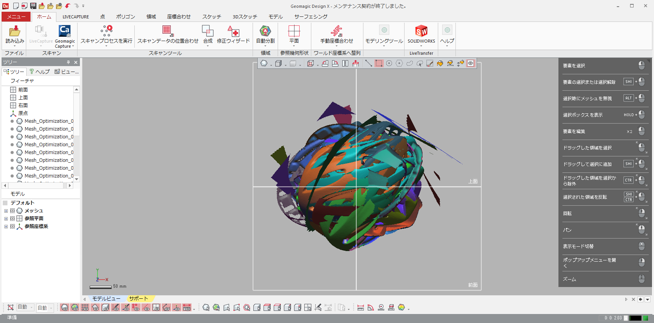
Task: Click the SOLIDWORKS LiveTransfer icon
Action: pyautogui.click(x=421, y=31)
